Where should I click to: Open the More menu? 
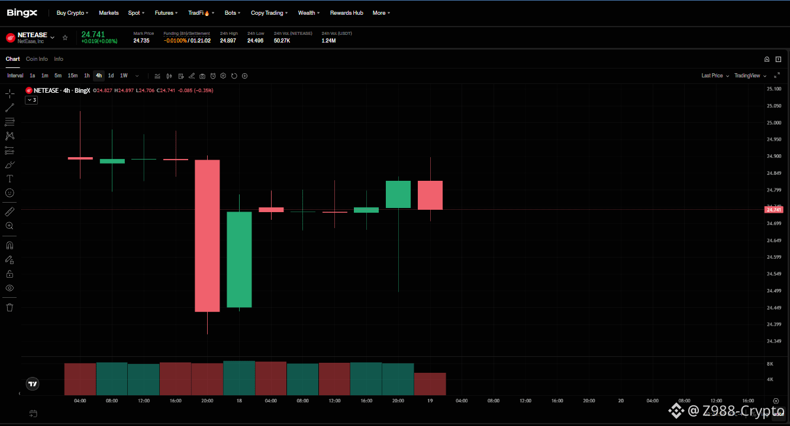click(381, 13)
